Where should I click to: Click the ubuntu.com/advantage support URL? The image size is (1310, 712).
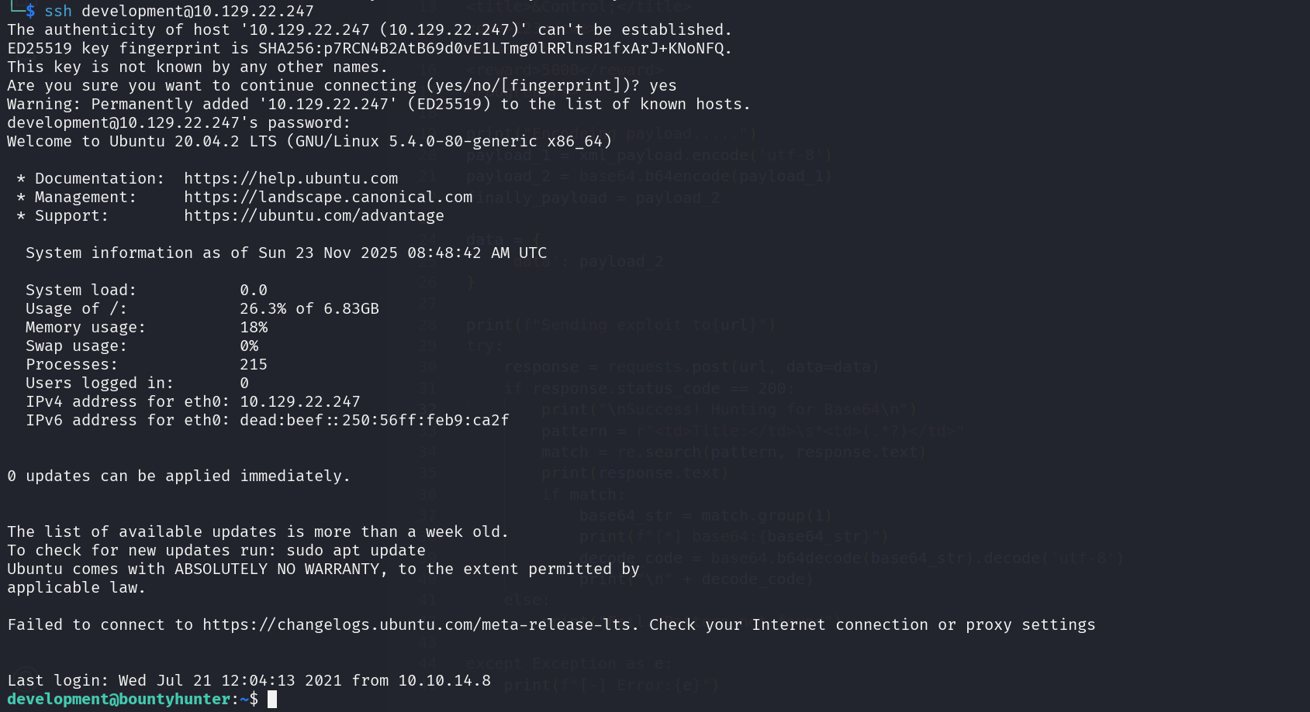pos(314,216)
